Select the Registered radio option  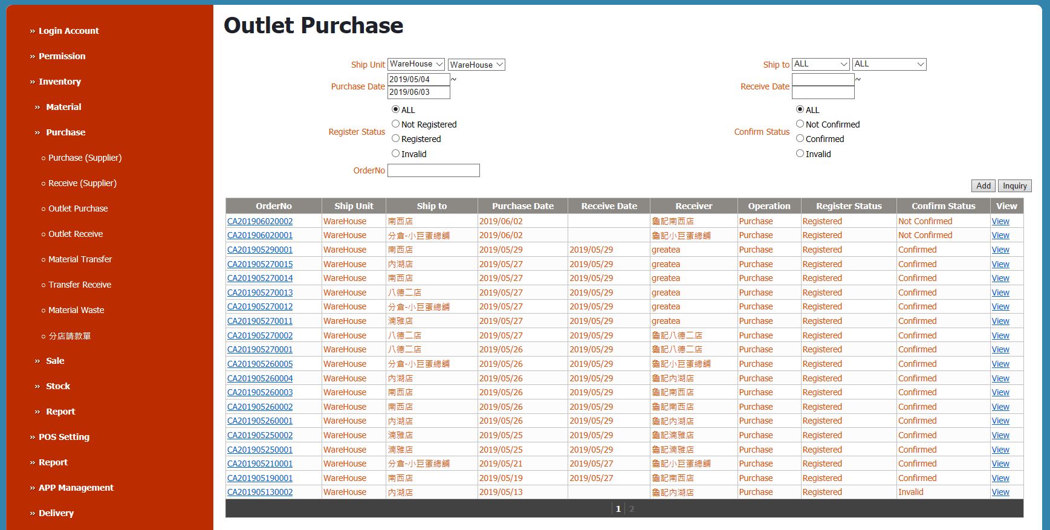(395, 138)
